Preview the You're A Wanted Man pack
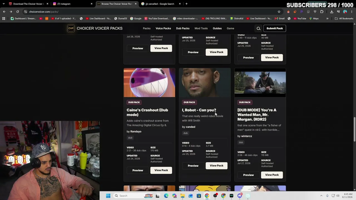 click(x=248, y=175)
